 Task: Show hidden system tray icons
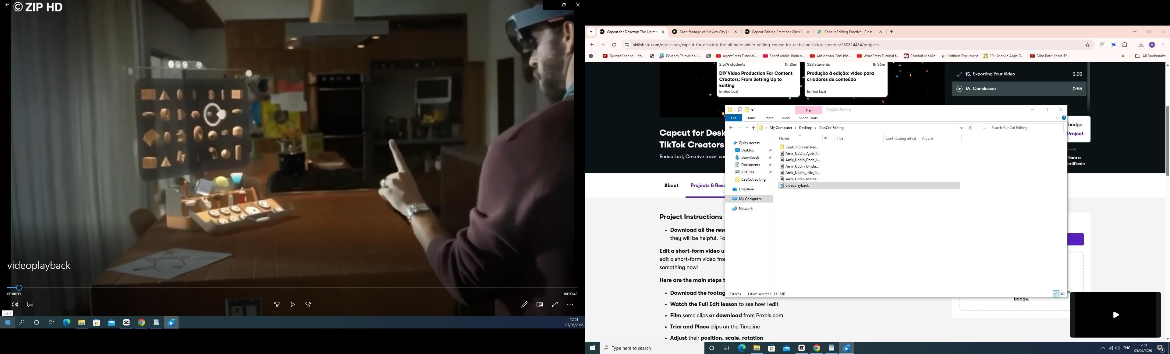click(x=1103, y=348)
